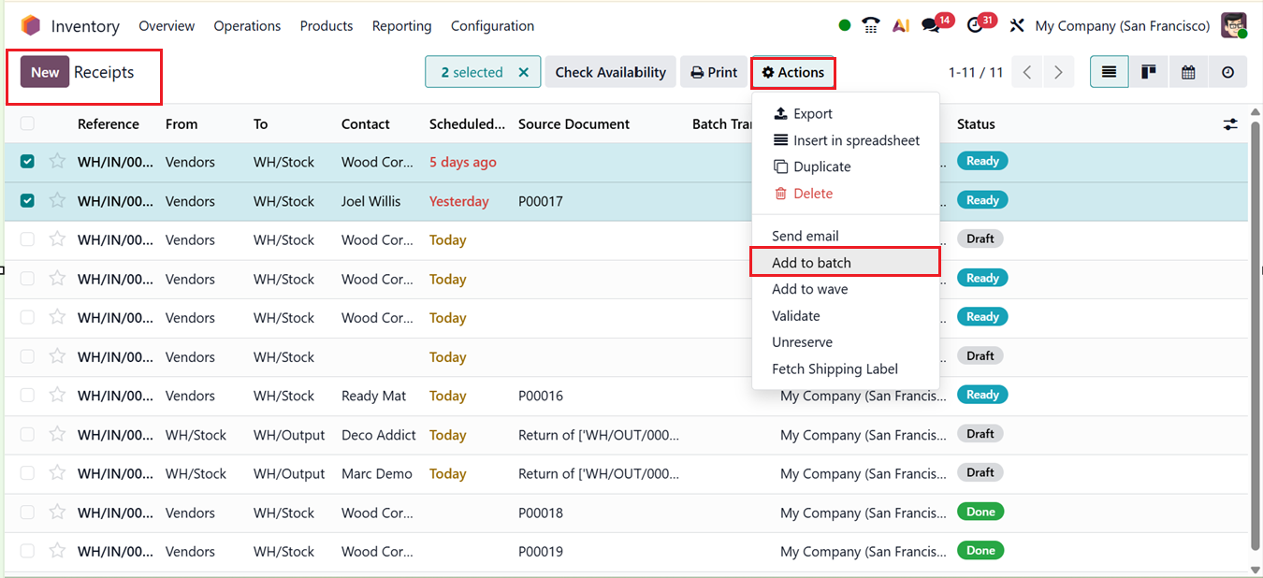This screenshot has width=1263, height=578.
Task: Click the vertical scrollbar of the list
Action: point(1256,338)
